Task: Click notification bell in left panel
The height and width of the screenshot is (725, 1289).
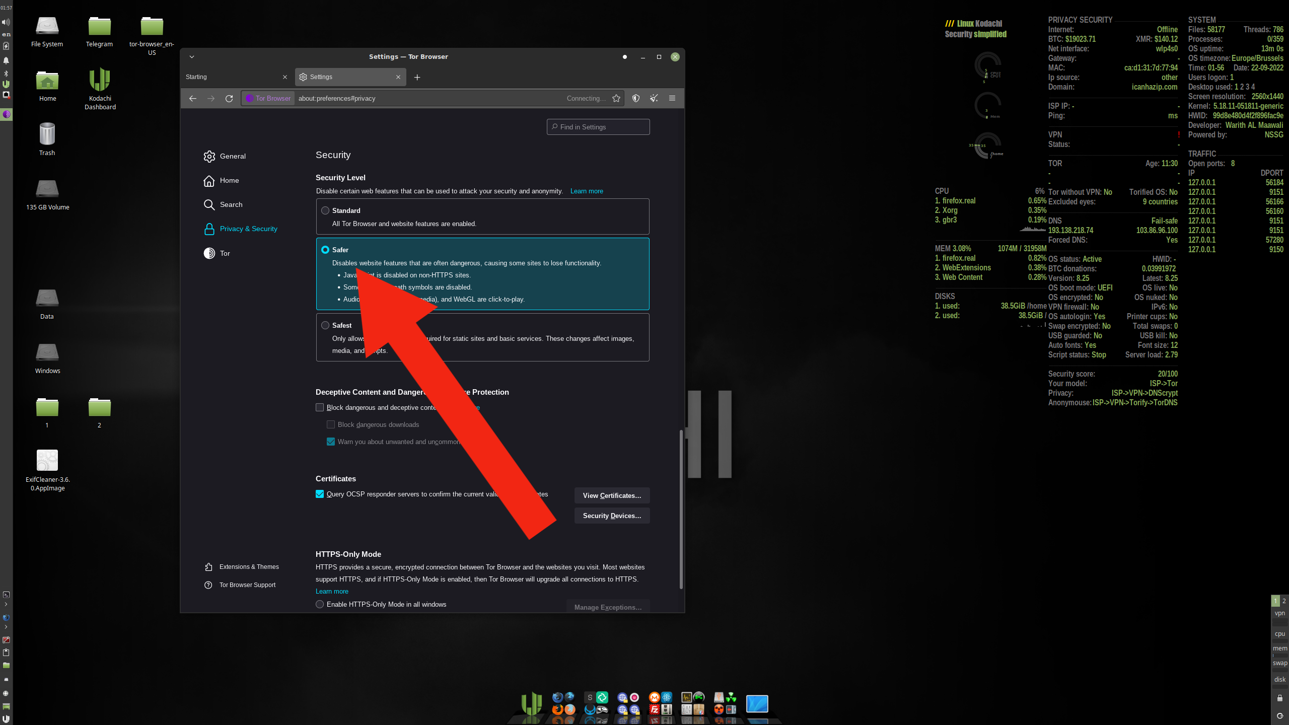Action: point(6,60)
